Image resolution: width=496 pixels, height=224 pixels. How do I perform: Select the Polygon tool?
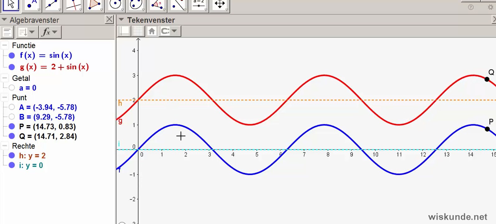[94, 5]
